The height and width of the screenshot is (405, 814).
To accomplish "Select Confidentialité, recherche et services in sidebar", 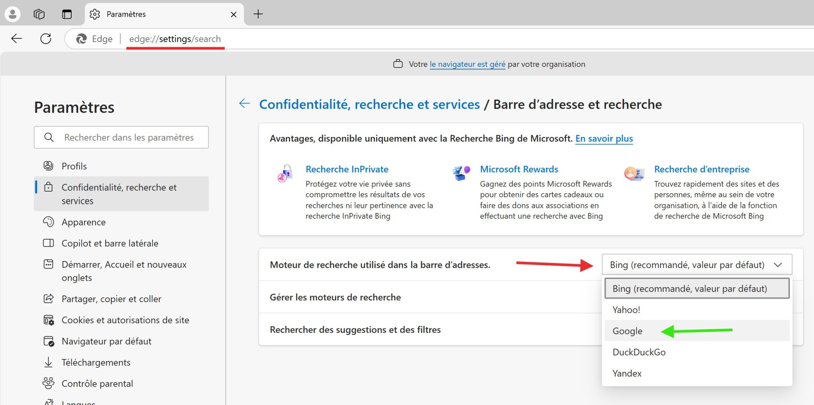I will tap(118, 194).
